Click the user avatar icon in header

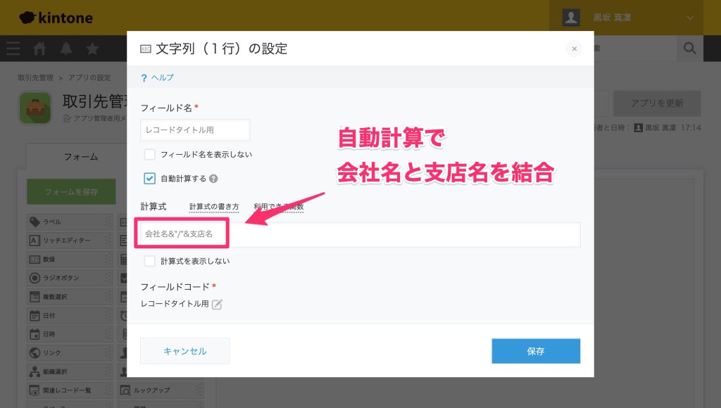(571, 18)
